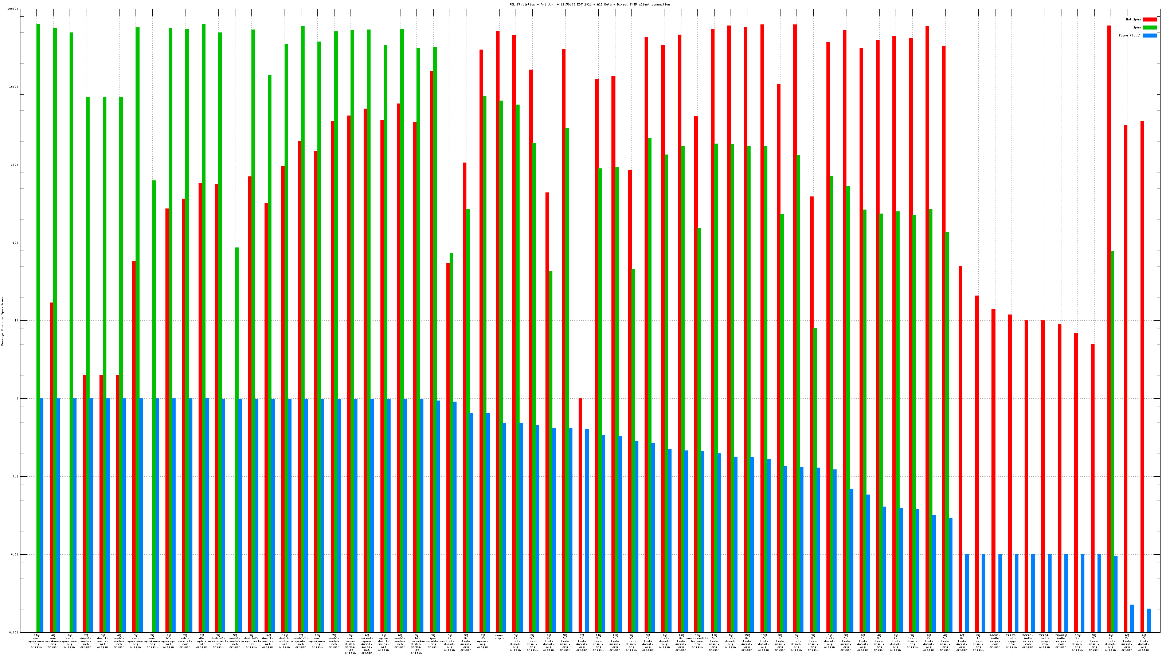Click the 2ff01.iadb.isipp.com x-axis label
This screenshot has width=1166, height=656.
pyautogui.click(x=995, y=641)
